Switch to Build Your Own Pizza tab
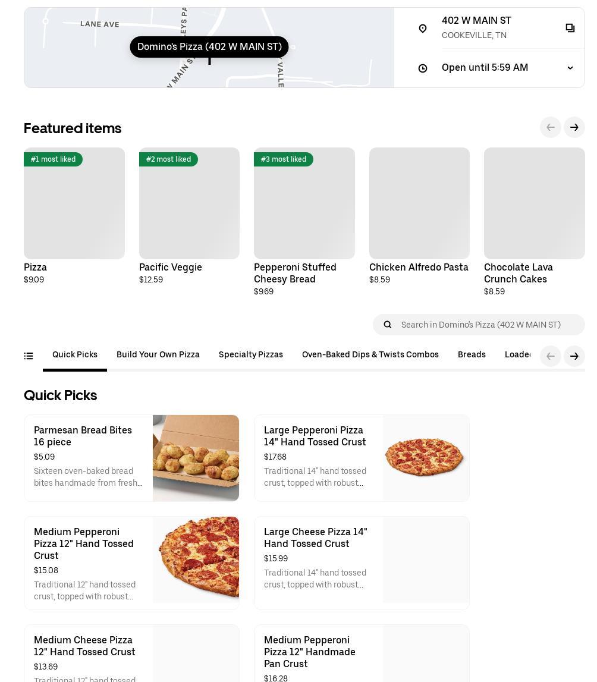Image resolution: width=597 pixels, height=682 pixels. (x=158, y=355)
